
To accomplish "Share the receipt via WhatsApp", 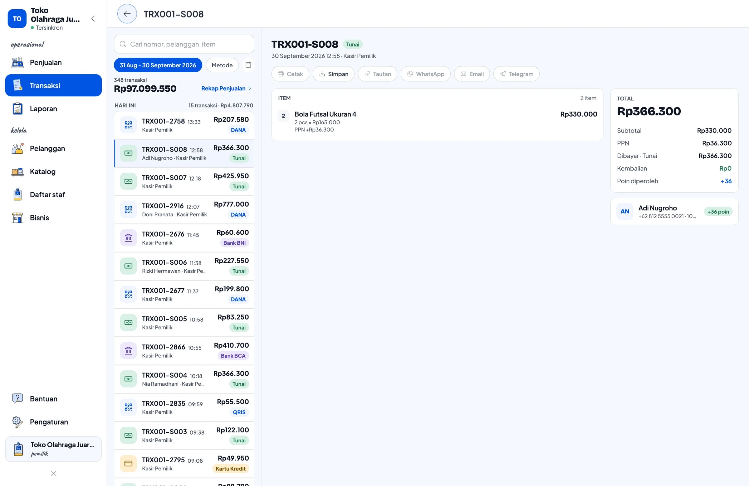I will tap(425, 74).
